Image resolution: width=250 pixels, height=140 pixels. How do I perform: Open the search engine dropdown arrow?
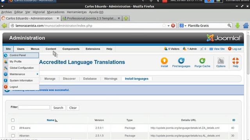tap(186, 26)
